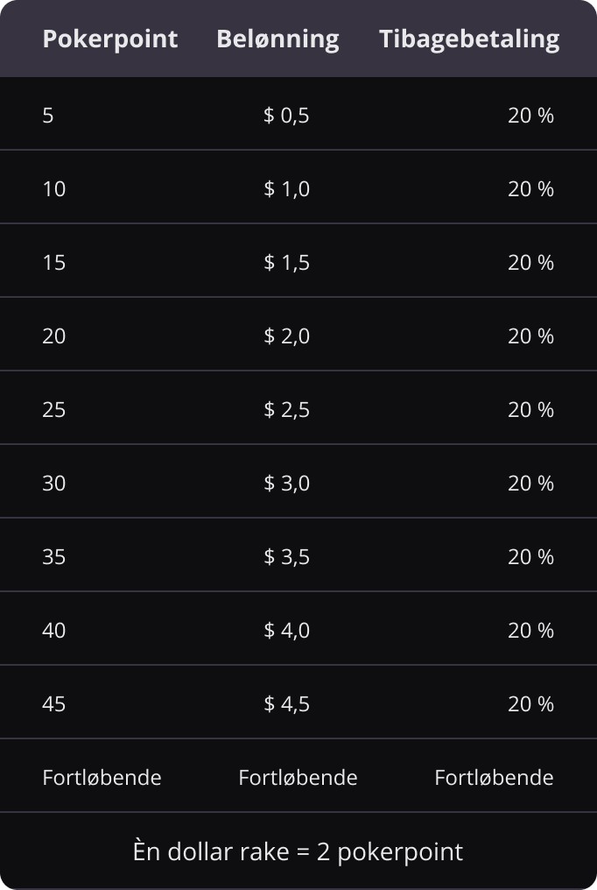Select the 25 pokerpoint cell

54,409
